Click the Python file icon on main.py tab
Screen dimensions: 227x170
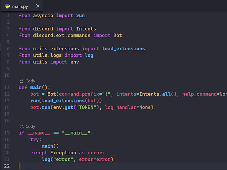pyautogui.click(x=8, y=6)
